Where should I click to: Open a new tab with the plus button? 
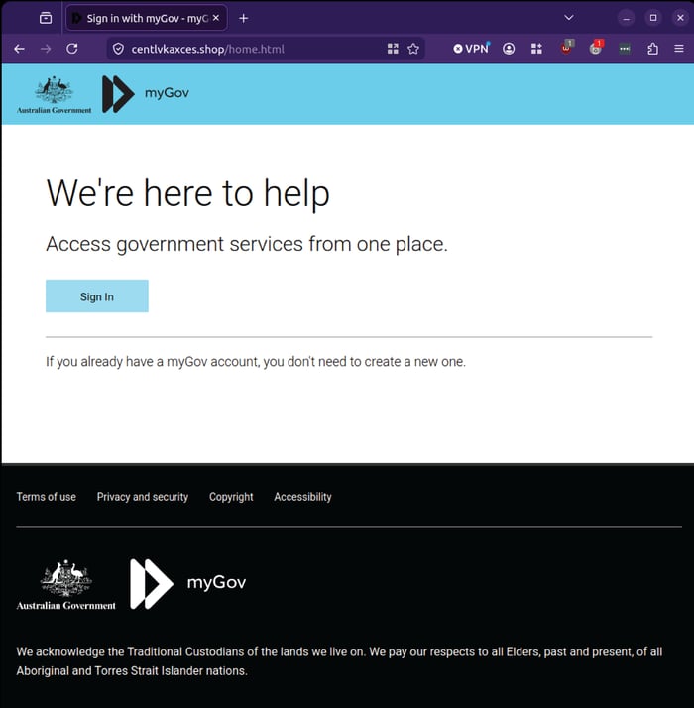[243, 18]
